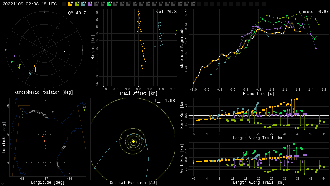Toggle the purple station 04 box
The image size is (330, 186).
90,4
